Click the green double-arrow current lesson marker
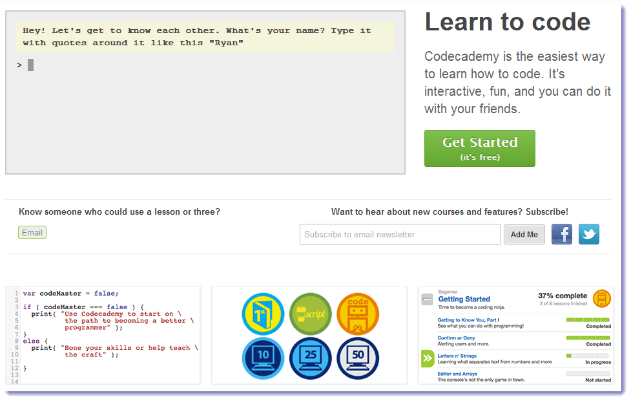631x401 pixels. tap(428, 358)
